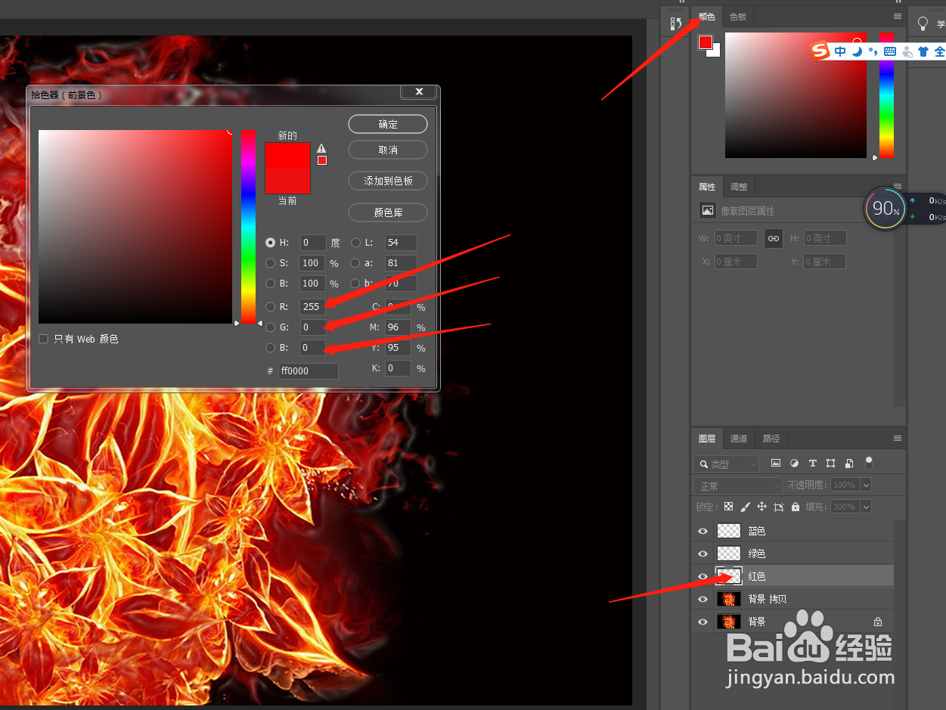Click the 确定 button

click(388, 124)
